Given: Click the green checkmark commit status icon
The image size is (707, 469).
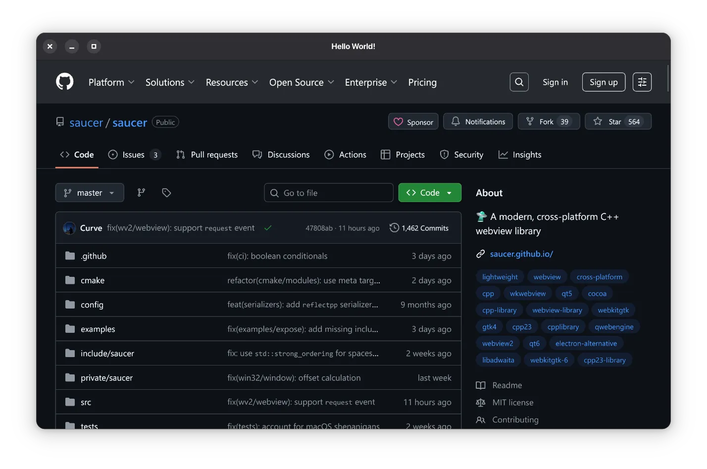Looking at the screenshot, I should pos(268,228).
